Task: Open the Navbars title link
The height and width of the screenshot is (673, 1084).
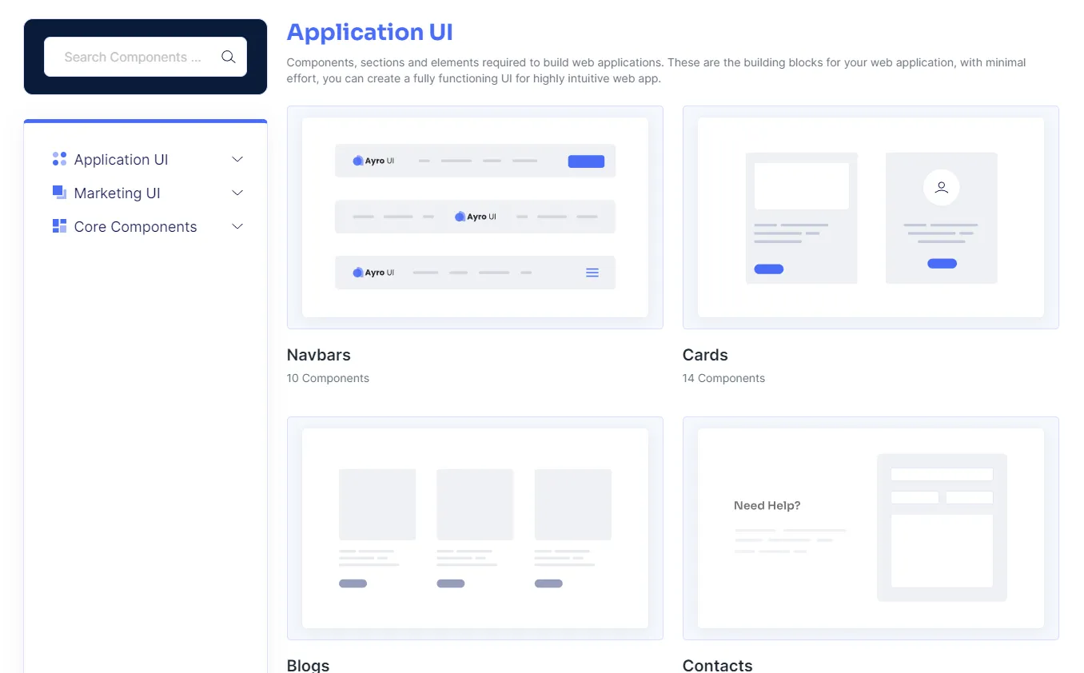Action: [x=318, y=354]
